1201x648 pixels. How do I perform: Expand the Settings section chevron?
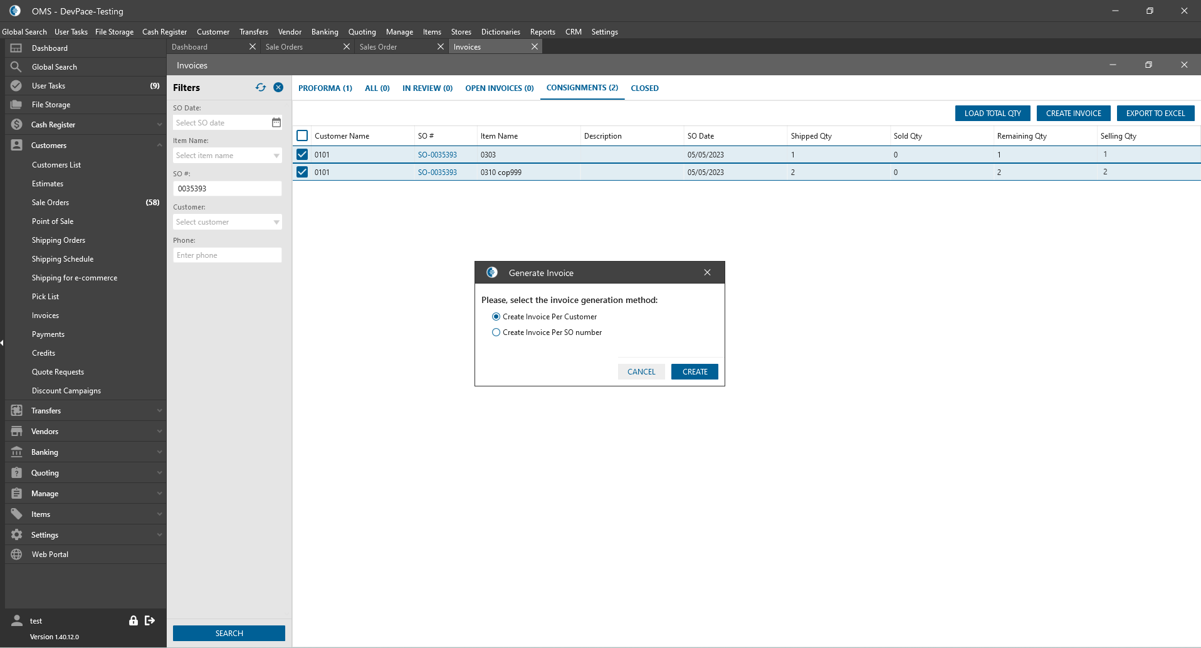coord(159,535)
